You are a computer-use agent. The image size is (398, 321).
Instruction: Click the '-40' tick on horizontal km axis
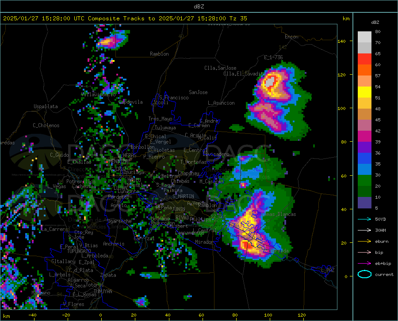[32, 315]
